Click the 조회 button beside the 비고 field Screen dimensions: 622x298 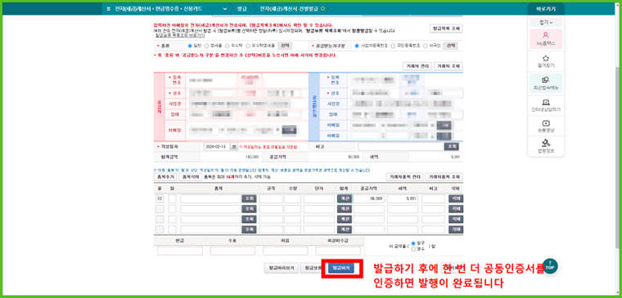click(453, 146)
